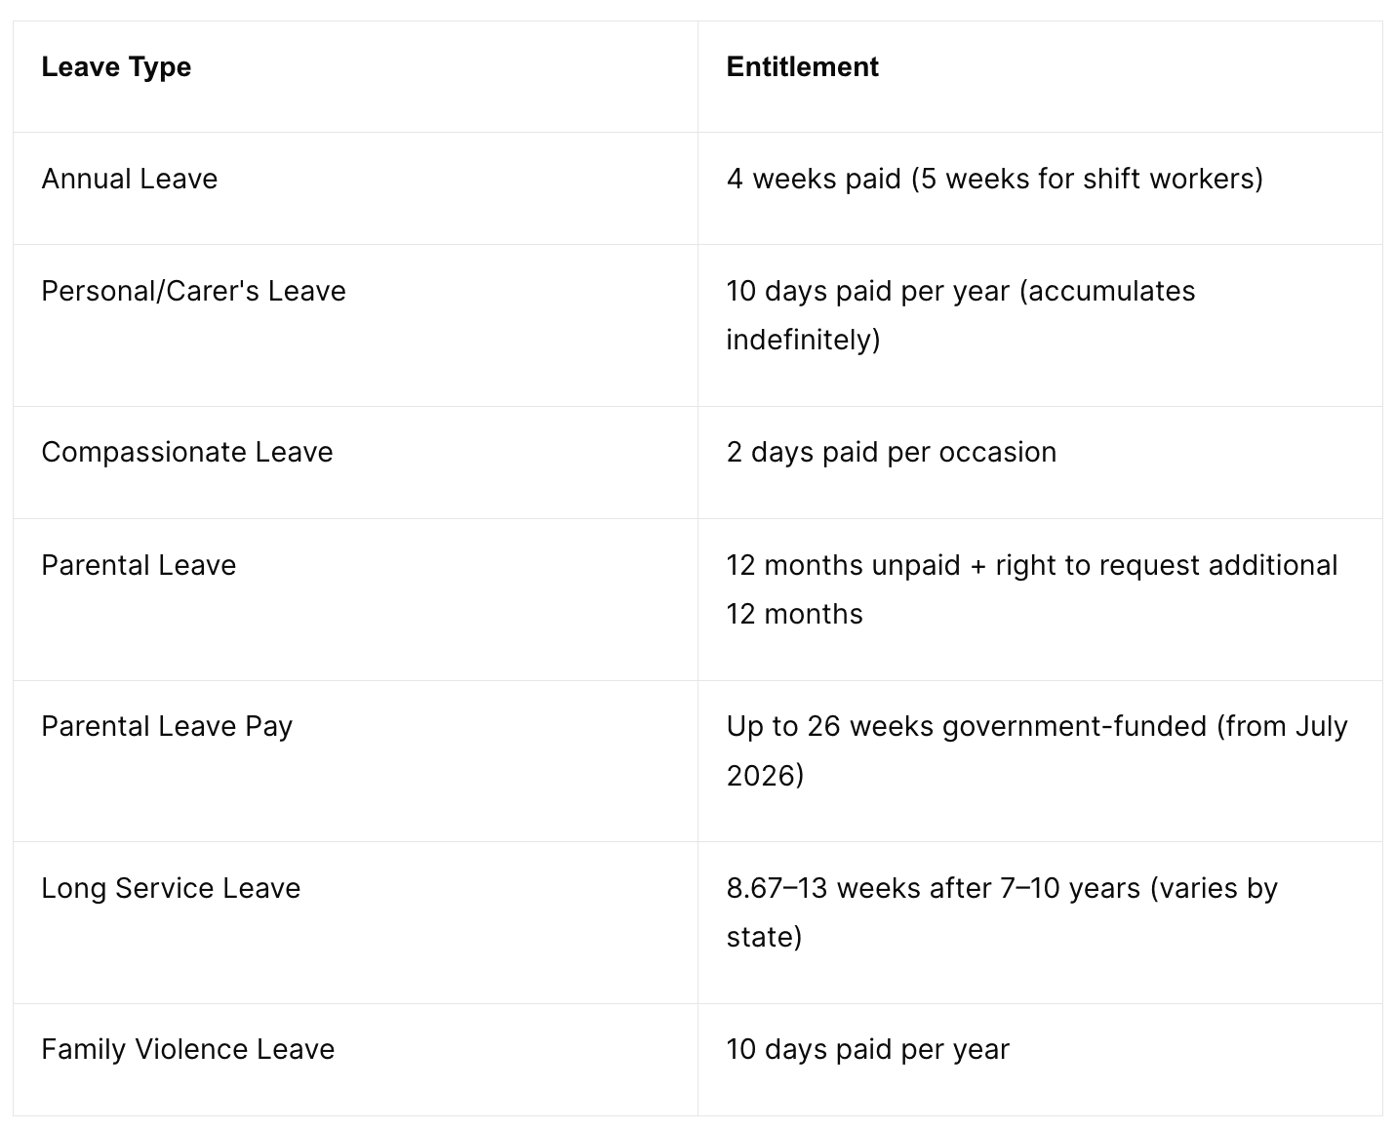Image resolution: width=1395 pixels, height=1132 pixels.
Task: Select the Family Violence Leave cell
Action: point(355,1060)
